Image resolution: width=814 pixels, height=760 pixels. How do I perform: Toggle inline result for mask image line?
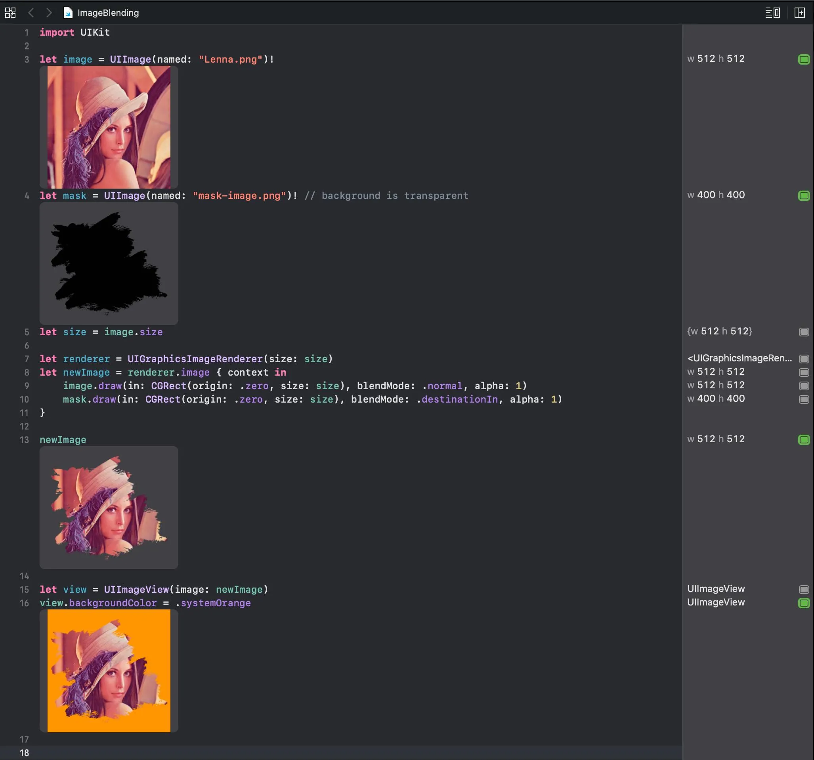tap(804, 196)
